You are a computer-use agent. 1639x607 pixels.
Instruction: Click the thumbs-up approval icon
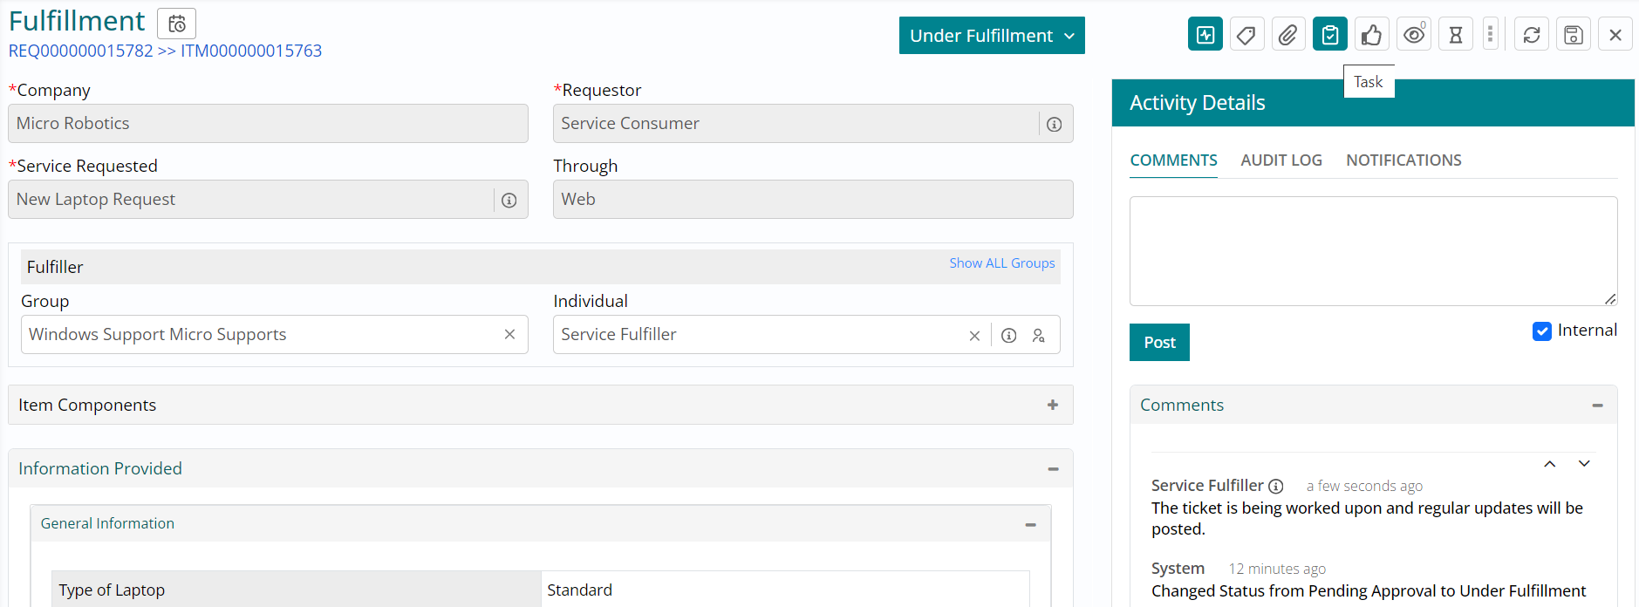[1371, 35]
